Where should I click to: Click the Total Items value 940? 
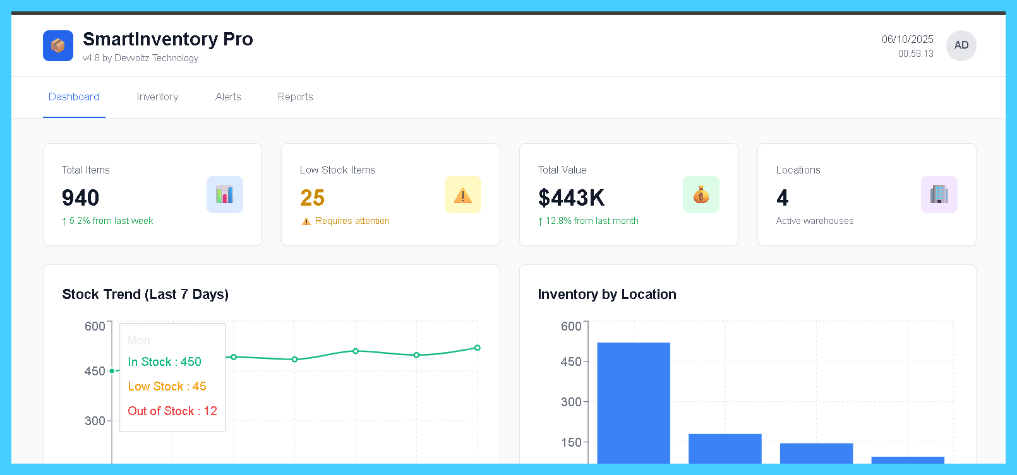pyautogui.click(x=81, y=198)
